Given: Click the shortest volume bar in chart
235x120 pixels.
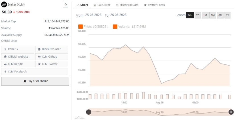Looking at the screenshot, I should tap(179, 98).
